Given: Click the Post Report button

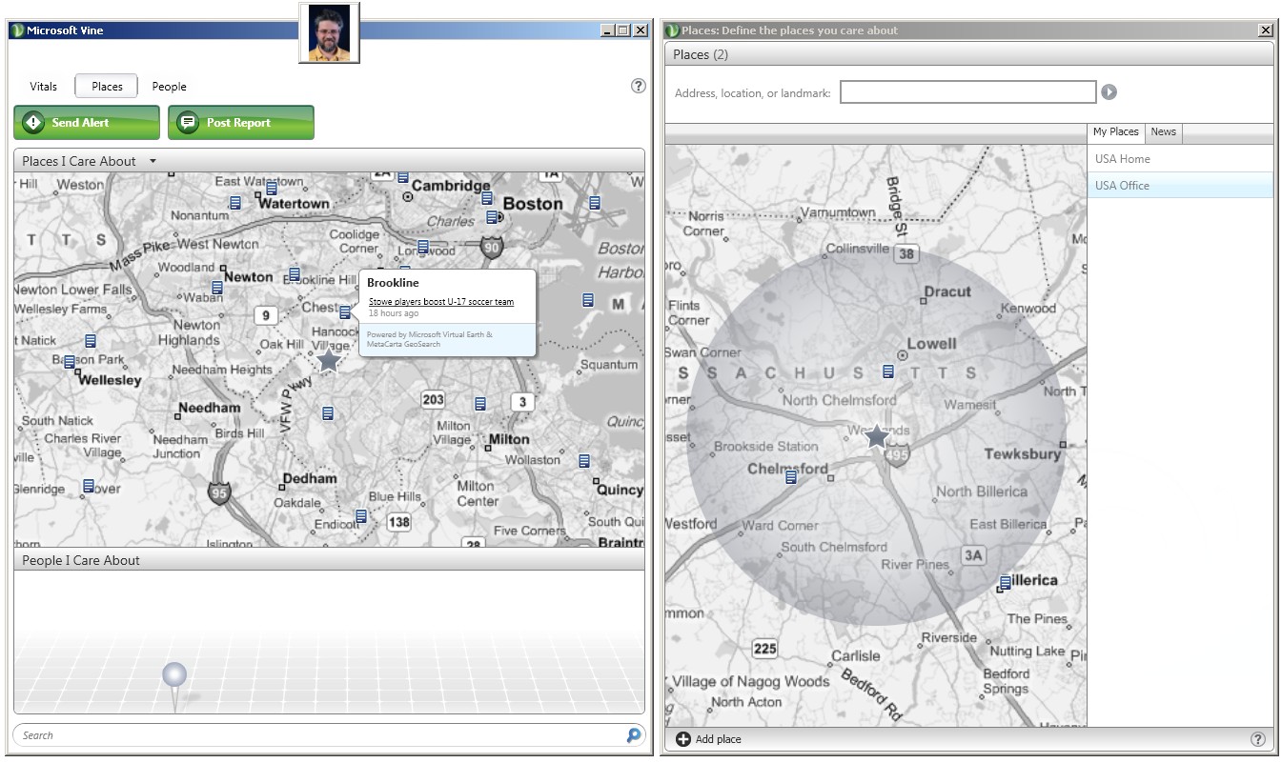Looking at the screenshot, I should point(241,123).
